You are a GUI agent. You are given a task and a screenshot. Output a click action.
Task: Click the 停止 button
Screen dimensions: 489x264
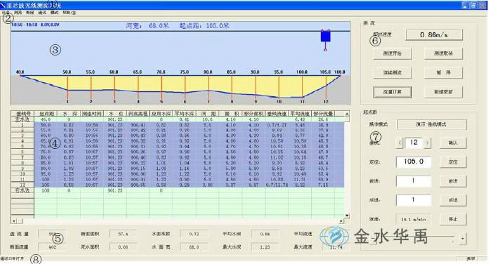tap(453, 219)
